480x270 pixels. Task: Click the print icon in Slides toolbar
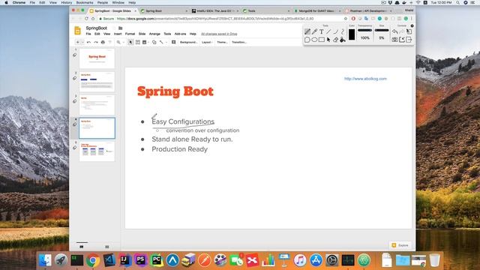coord(103,42)
